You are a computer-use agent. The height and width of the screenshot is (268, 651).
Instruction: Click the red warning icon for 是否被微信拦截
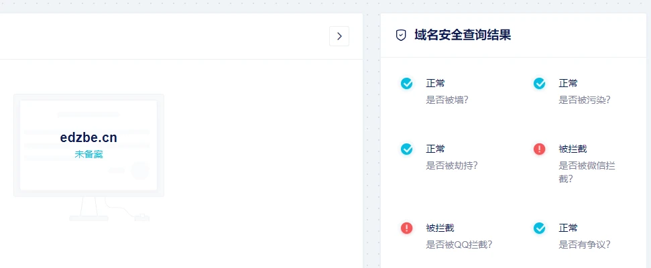click(540, 149)
